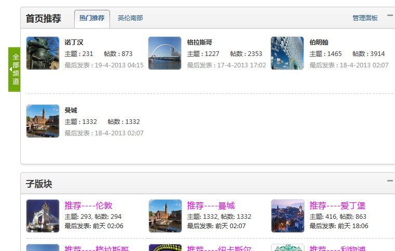Switch to the 热门推荐 tab
The image size is (395, 251).
92,18
